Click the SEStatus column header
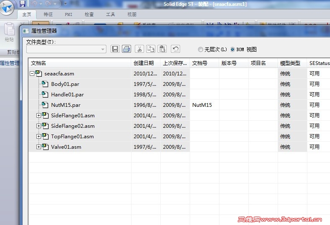330x225 pixels. click(x=319, y=63)
